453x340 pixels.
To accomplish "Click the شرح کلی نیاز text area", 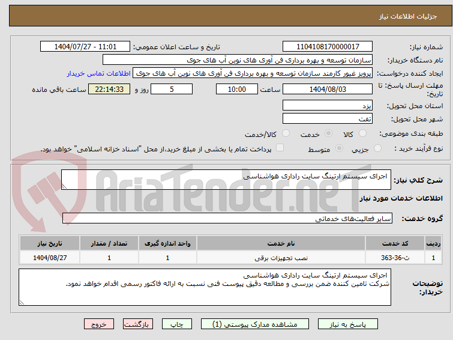I will pos(226,180).
